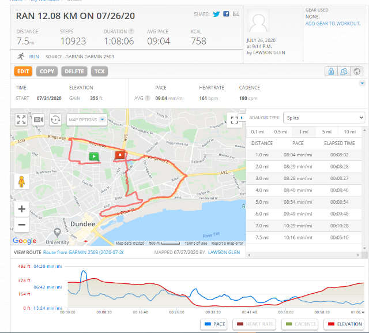Select 0.5 mi split tab
369x333 pixels.
click(281, 132)
